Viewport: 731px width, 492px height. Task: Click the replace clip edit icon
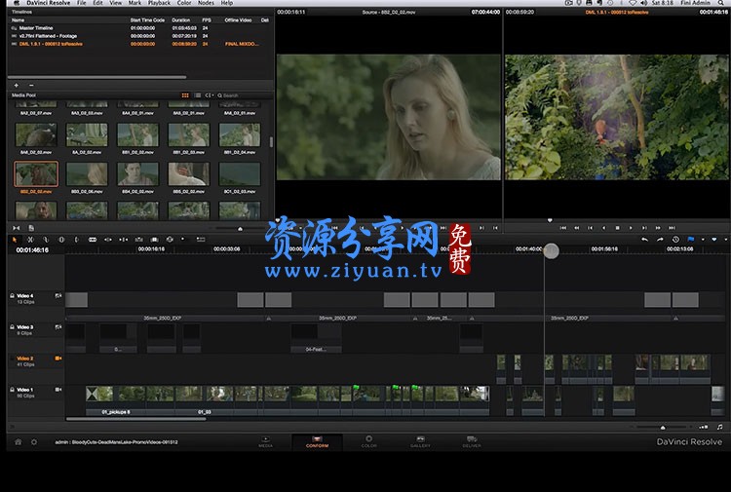[x=170, y=240]
